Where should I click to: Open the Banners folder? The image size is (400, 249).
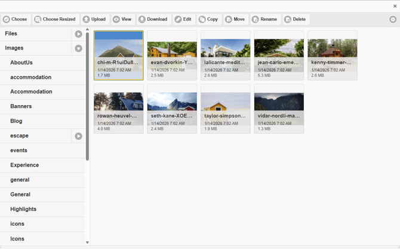coord(42,106)
